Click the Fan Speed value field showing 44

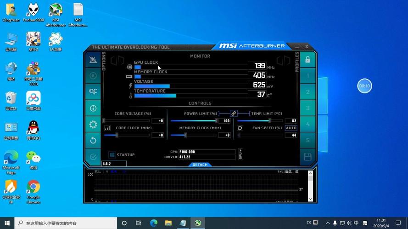(291, 135)
